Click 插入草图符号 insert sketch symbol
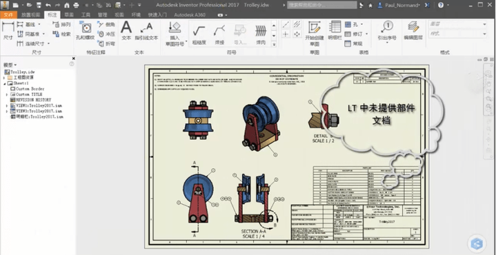The height and width of the screenshot is (255, 496). (x=175, y=34)
